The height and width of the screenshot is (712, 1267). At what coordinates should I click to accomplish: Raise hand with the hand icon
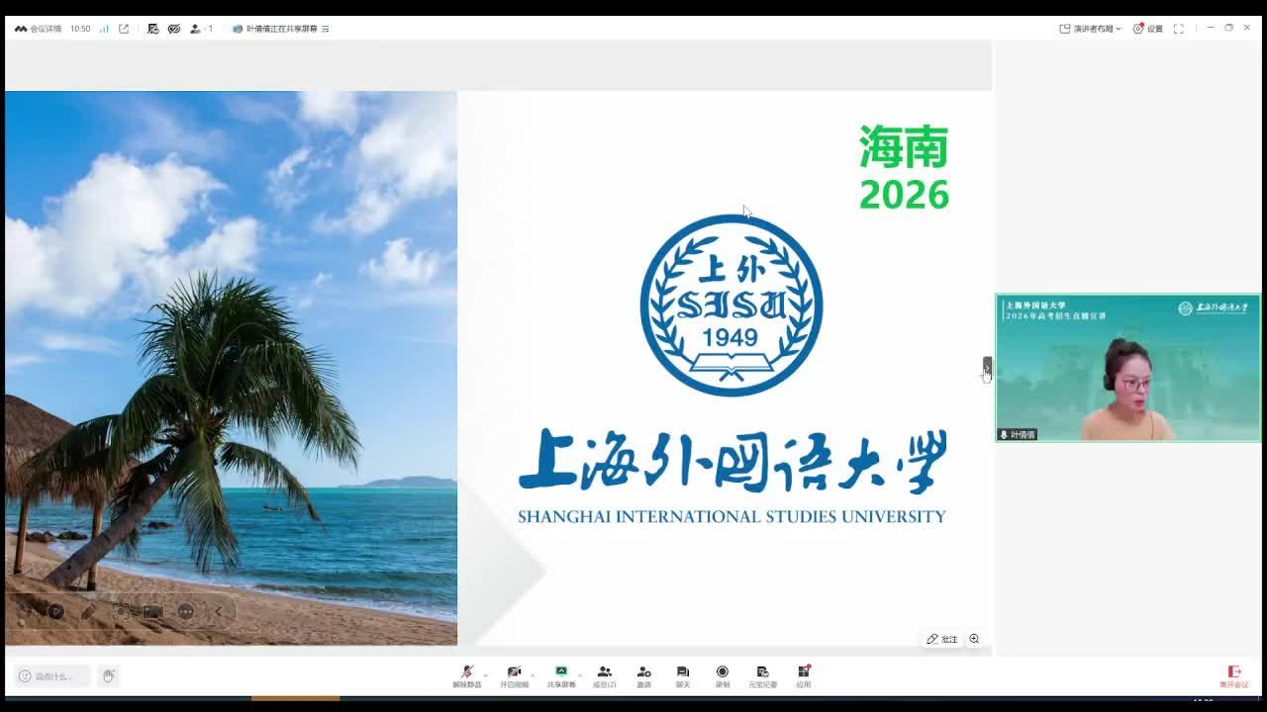(109, 676)
